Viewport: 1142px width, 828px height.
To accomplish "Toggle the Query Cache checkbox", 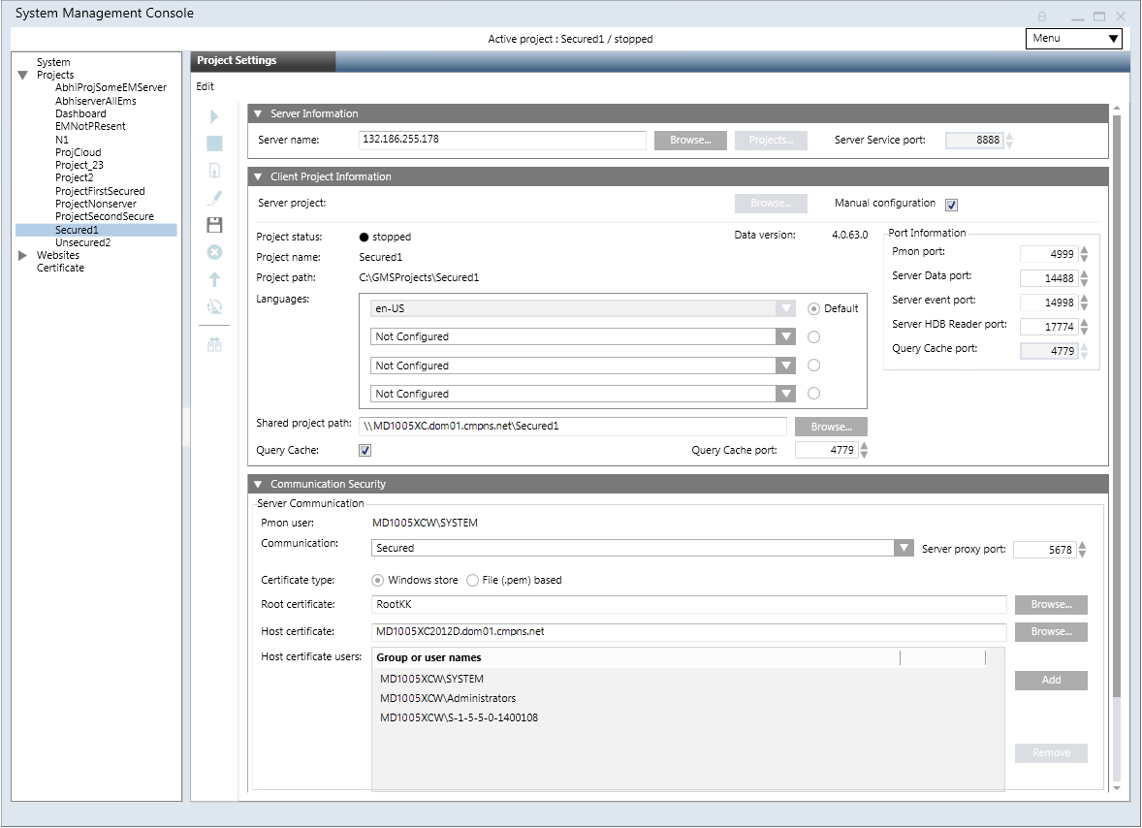I will [365, 450].
